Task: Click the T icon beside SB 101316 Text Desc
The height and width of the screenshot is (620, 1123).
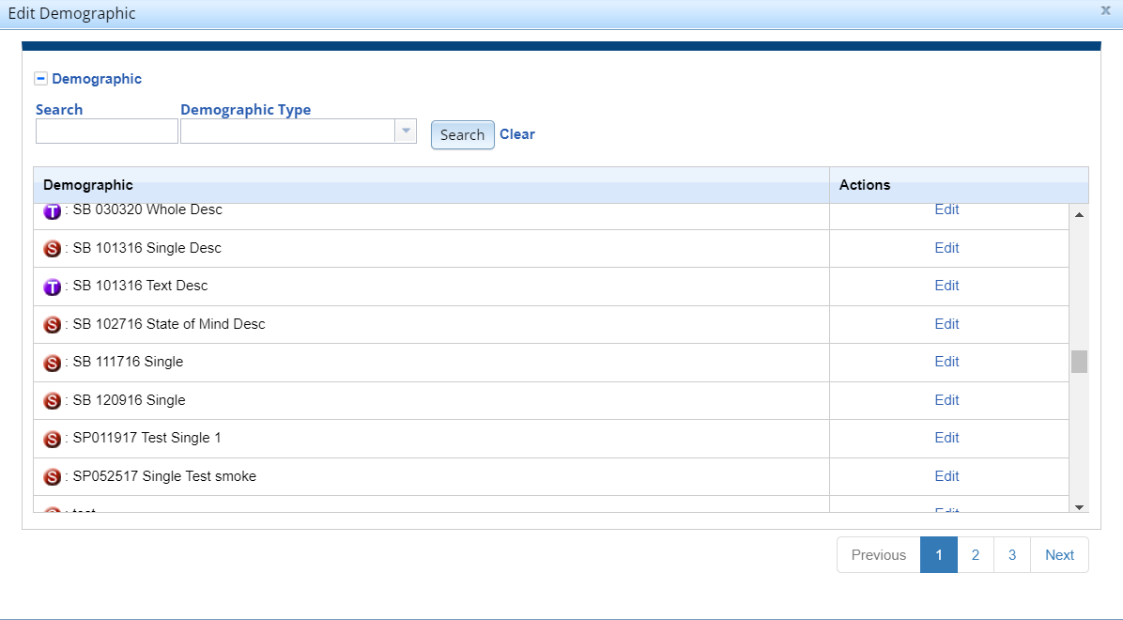Action: coord(53,287)
